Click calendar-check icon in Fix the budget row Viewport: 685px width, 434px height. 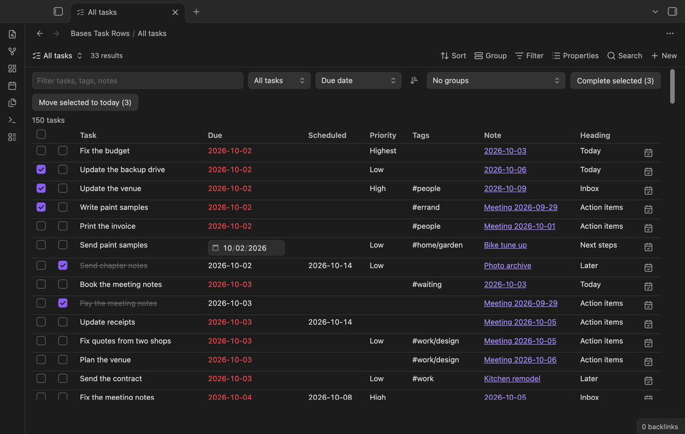[648, 152]
